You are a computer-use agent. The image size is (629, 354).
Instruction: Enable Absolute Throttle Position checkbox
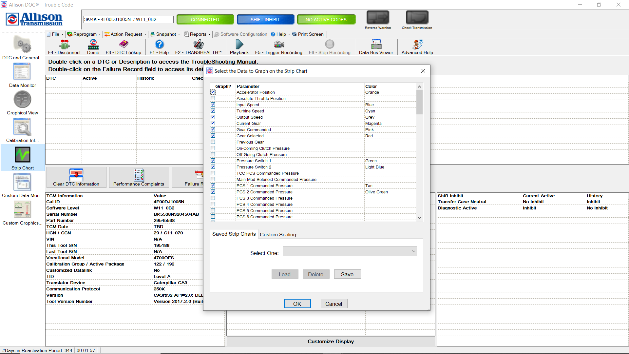[213, 98]
